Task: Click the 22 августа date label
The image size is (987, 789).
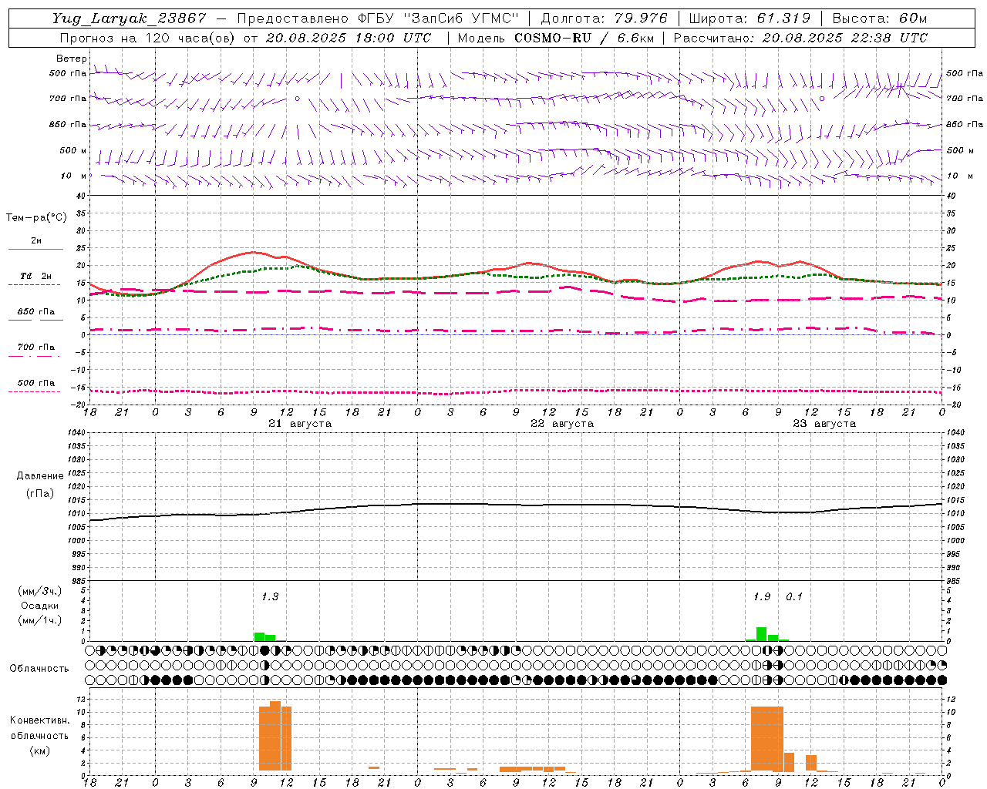Action: (x=562, y=424)
